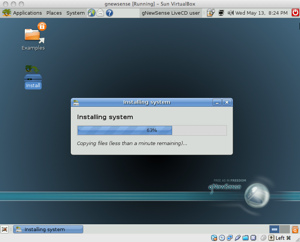Open the Examples folder desktop icon
This screenshot has height=242, width=300.
[x=33, y=36]
